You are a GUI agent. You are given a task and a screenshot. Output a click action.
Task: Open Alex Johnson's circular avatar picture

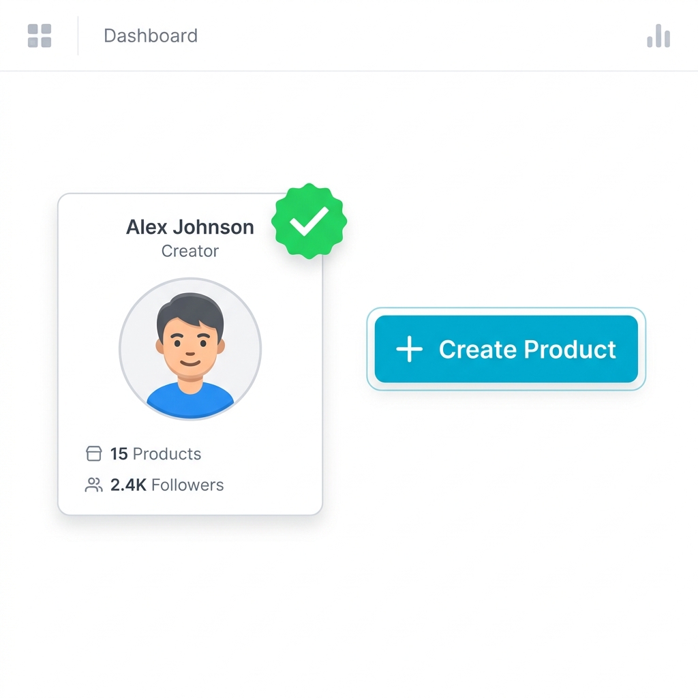tap(190, 348)
